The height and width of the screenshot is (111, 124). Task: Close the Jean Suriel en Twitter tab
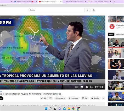36,2
